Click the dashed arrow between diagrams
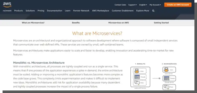 (x=156, y=78)
